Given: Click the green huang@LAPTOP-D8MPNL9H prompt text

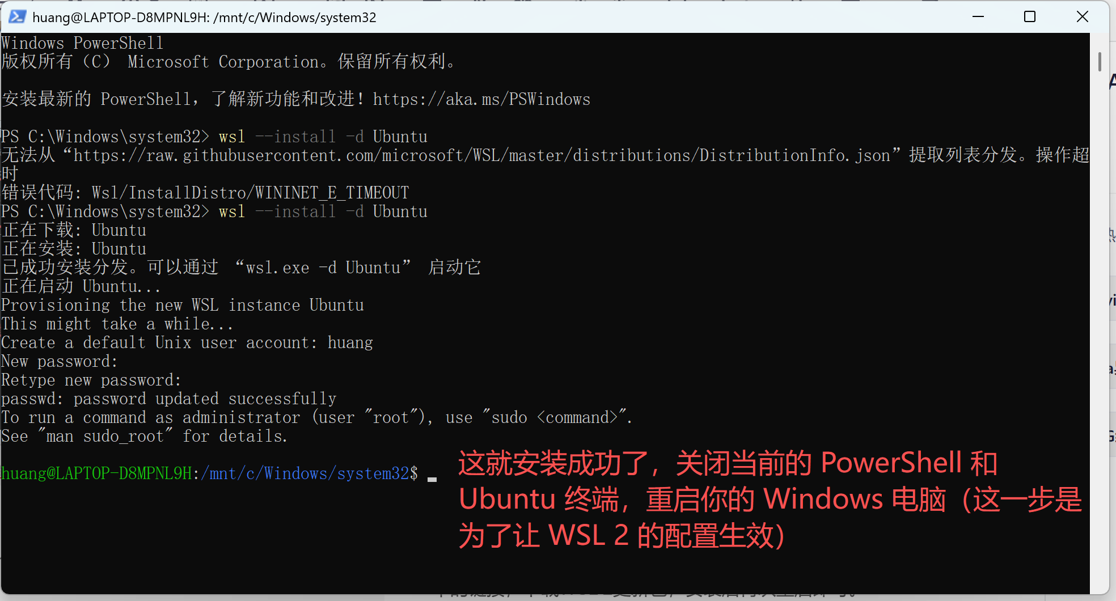Looking at the screenshot, I should pos(96,473).
